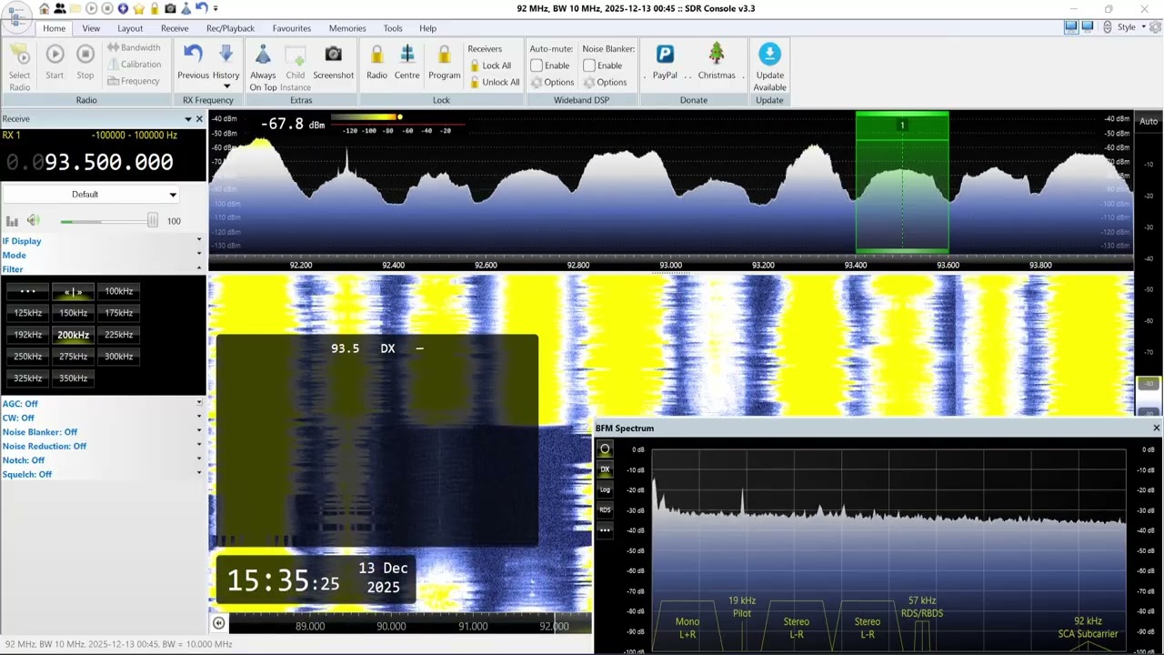The width and height of the screenshot is (1164, 655).
Task: Download the available update
Action: pos(769,67)
